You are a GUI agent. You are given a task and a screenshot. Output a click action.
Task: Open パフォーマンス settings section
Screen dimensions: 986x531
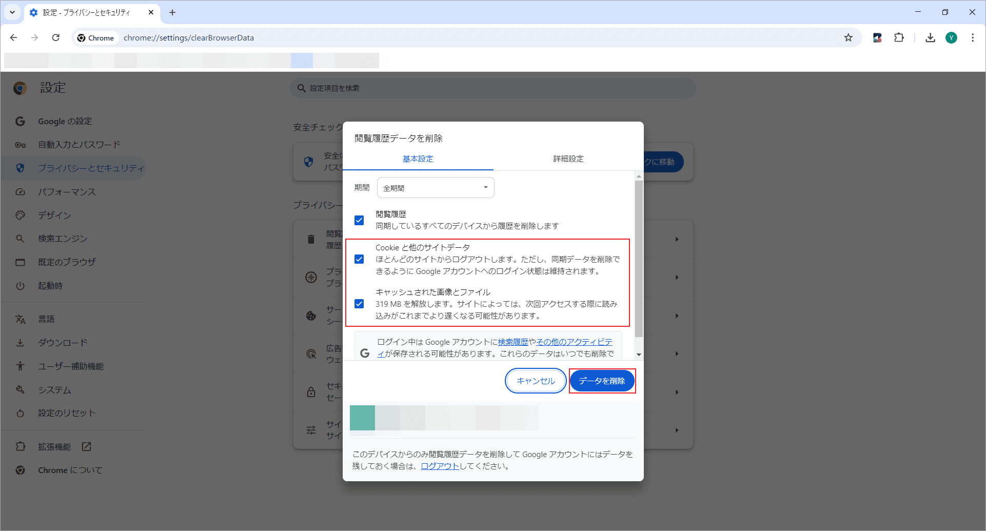click(x=67, y=192)
